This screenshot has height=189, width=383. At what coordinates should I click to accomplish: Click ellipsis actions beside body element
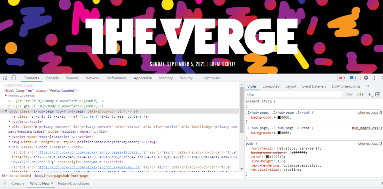click(2, 111)
